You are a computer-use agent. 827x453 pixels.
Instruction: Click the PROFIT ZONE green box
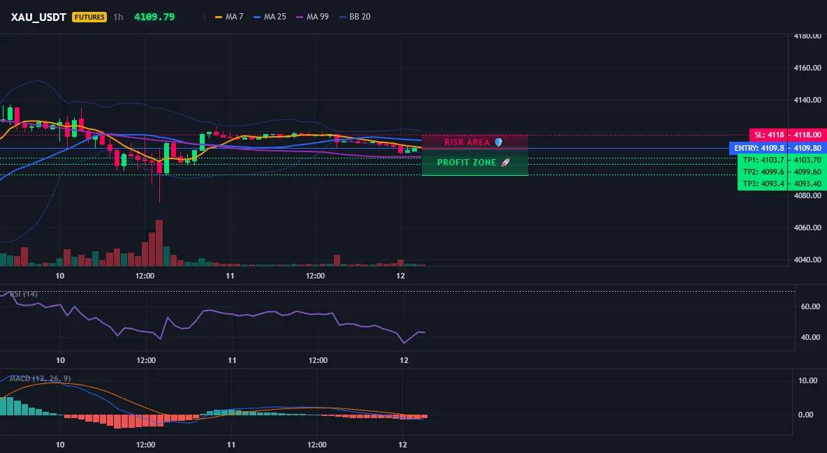[475, 163]
